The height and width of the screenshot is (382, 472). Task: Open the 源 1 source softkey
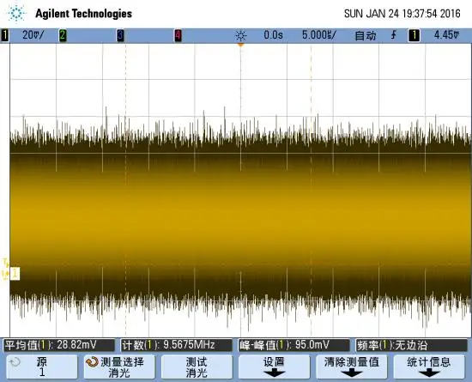pos(42,367)
